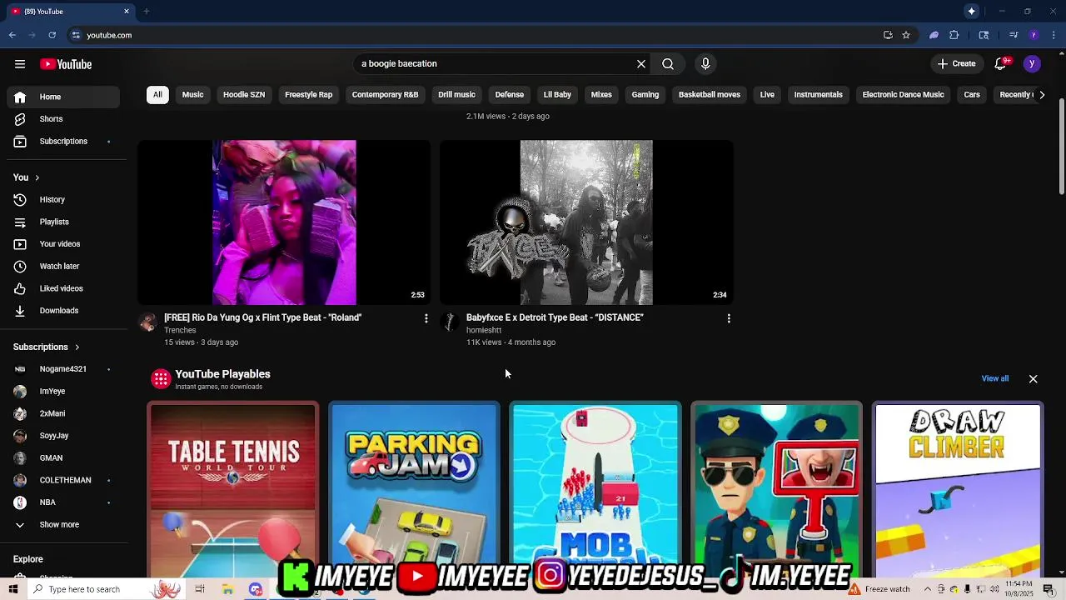This screenshot has height=600, width=1066.
Task: Reload the page in browser
Action: (52, 35)
